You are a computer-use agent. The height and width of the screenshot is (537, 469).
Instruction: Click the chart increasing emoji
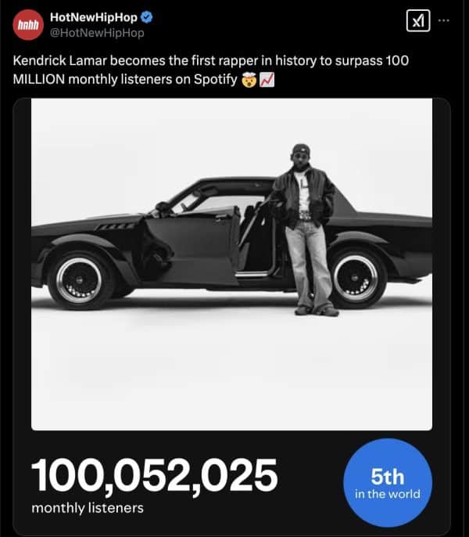265,79
